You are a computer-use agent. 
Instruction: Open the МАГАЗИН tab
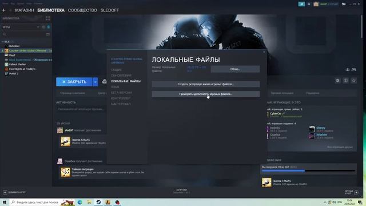click(x=25, y=10)
